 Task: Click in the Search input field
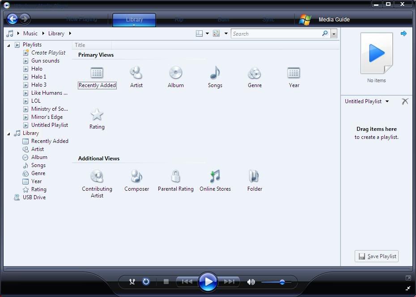tap(276, 33)
